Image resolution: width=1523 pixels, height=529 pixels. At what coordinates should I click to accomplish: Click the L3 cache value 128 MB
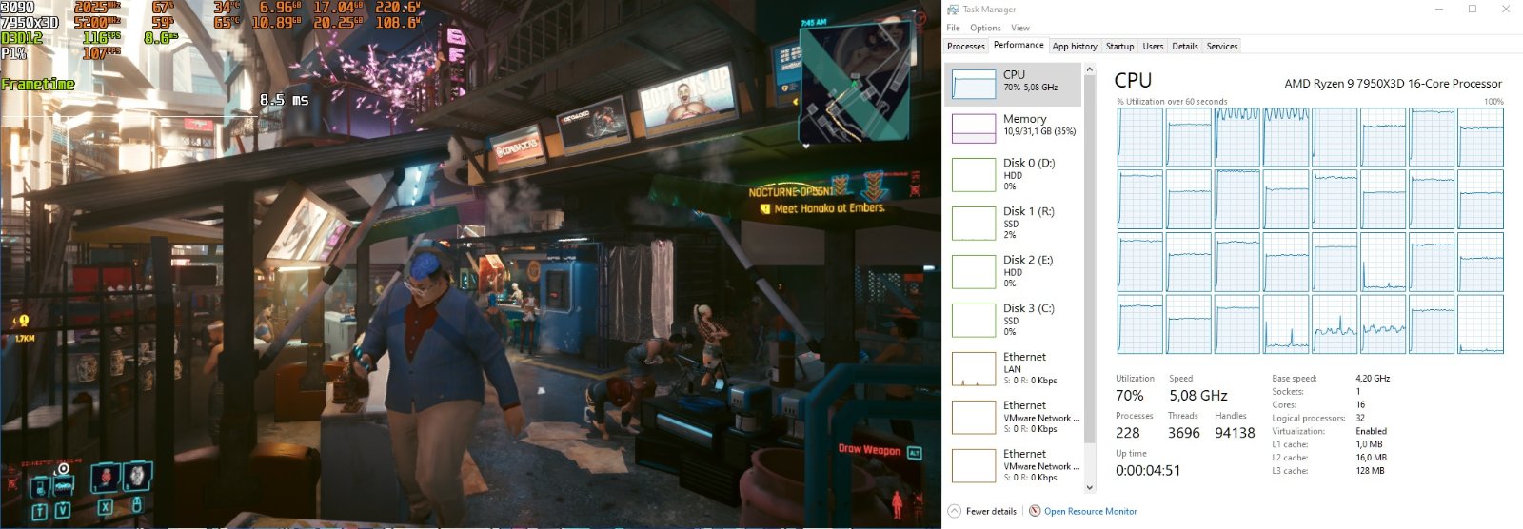[1370, 470]
